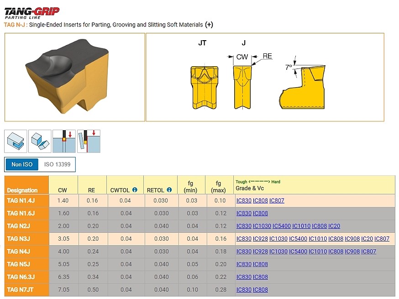Click the deep grooving operation icon
This screenshot has width=399, height=299.
(64, 141)
